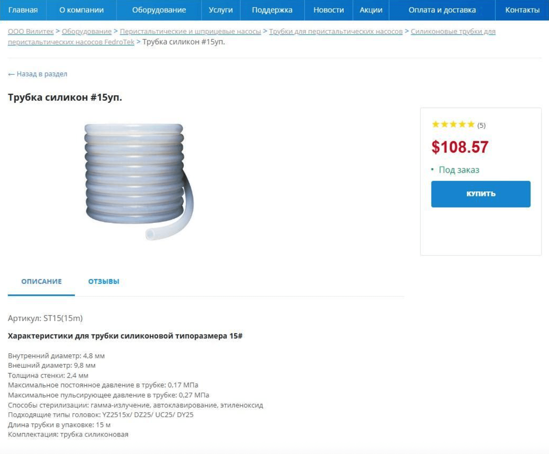Open the Услуги navigation item
This screenshot has height=454, width=549.
coord(221,10)
